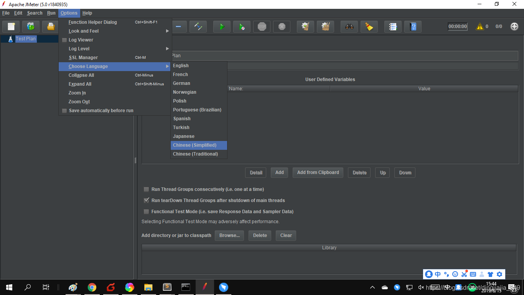This screenshot has width=524, height=295.
Task: Click the Help question mark icon
Action: click(x=413, y=27)
